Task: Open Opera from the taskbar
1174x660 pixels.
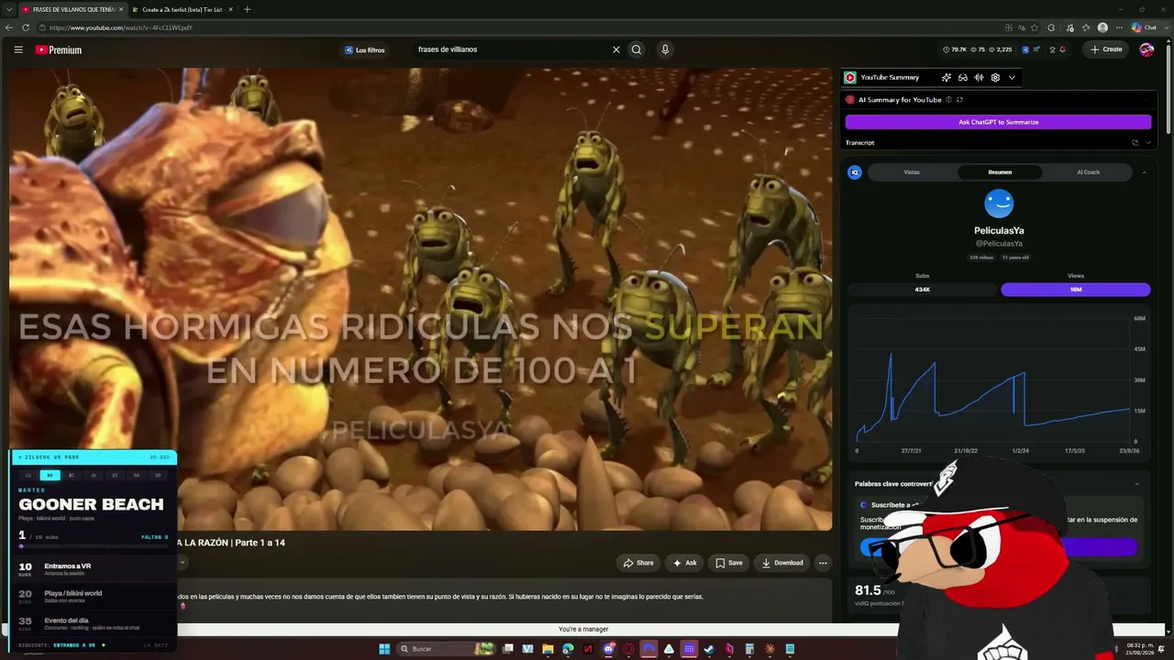Action: point(628,649)
